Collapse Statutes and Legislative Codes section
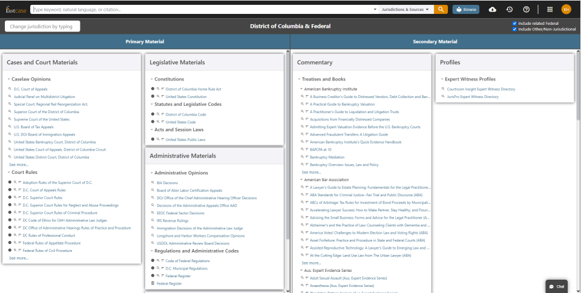581x293 pixels. pos(151,105)
